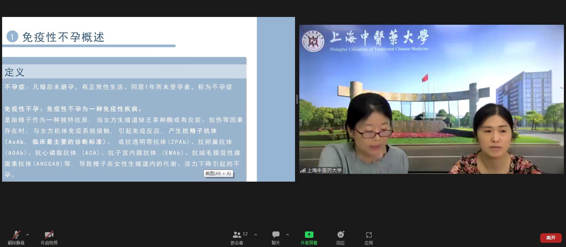Click the divider handle between slide and video
The width and height of the screenshot is (566, 247).
coord(297,99)
